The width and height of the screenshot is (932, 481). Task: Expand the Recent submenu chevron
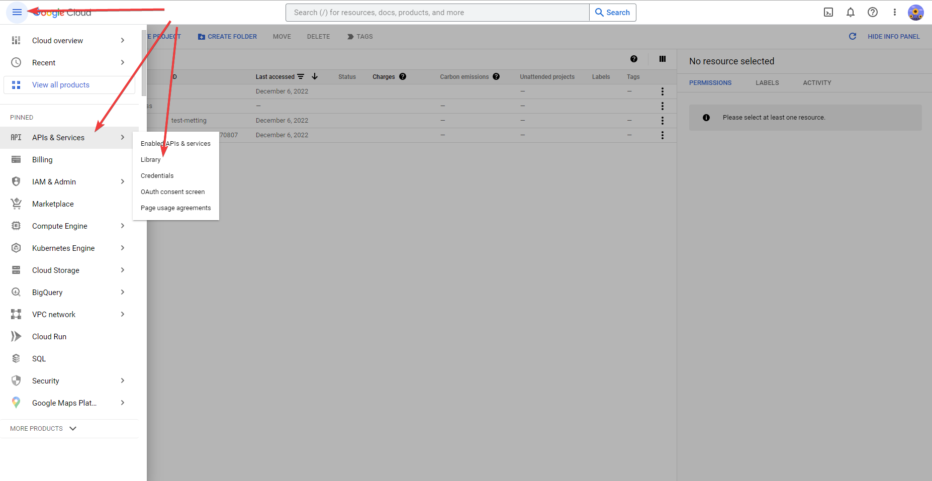(123, 62)
